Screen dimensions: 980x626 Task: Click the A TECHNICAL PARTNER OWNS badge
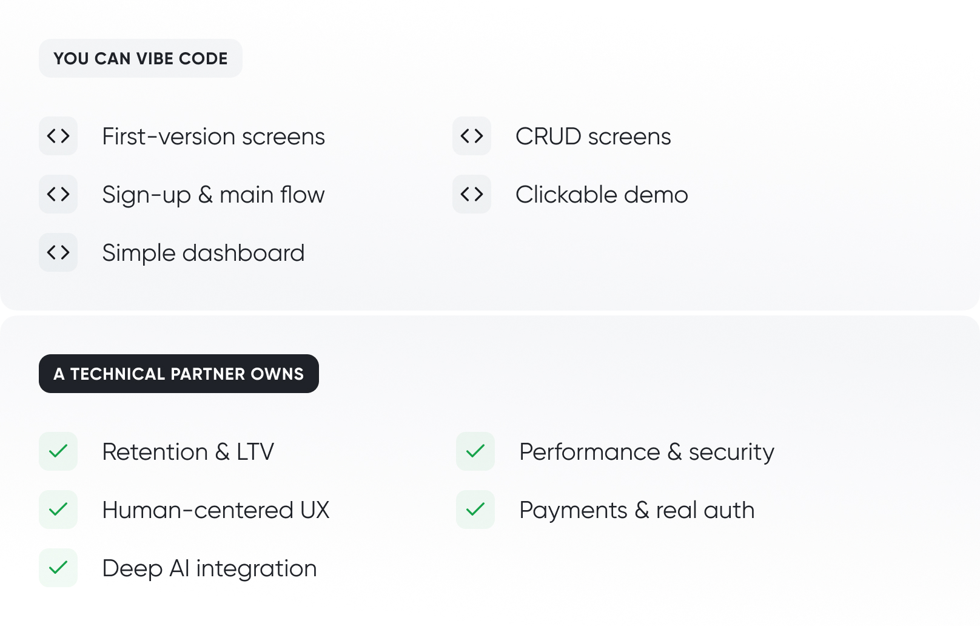(179, 374)
